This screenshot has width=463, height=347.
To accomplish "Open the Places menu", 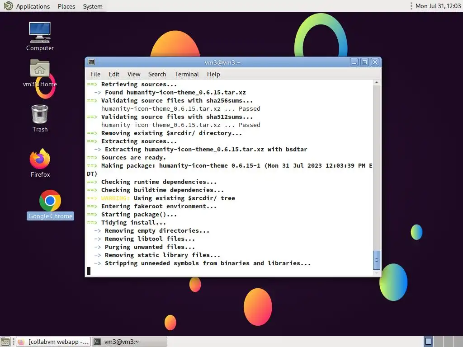I will [x=66, y=6].
